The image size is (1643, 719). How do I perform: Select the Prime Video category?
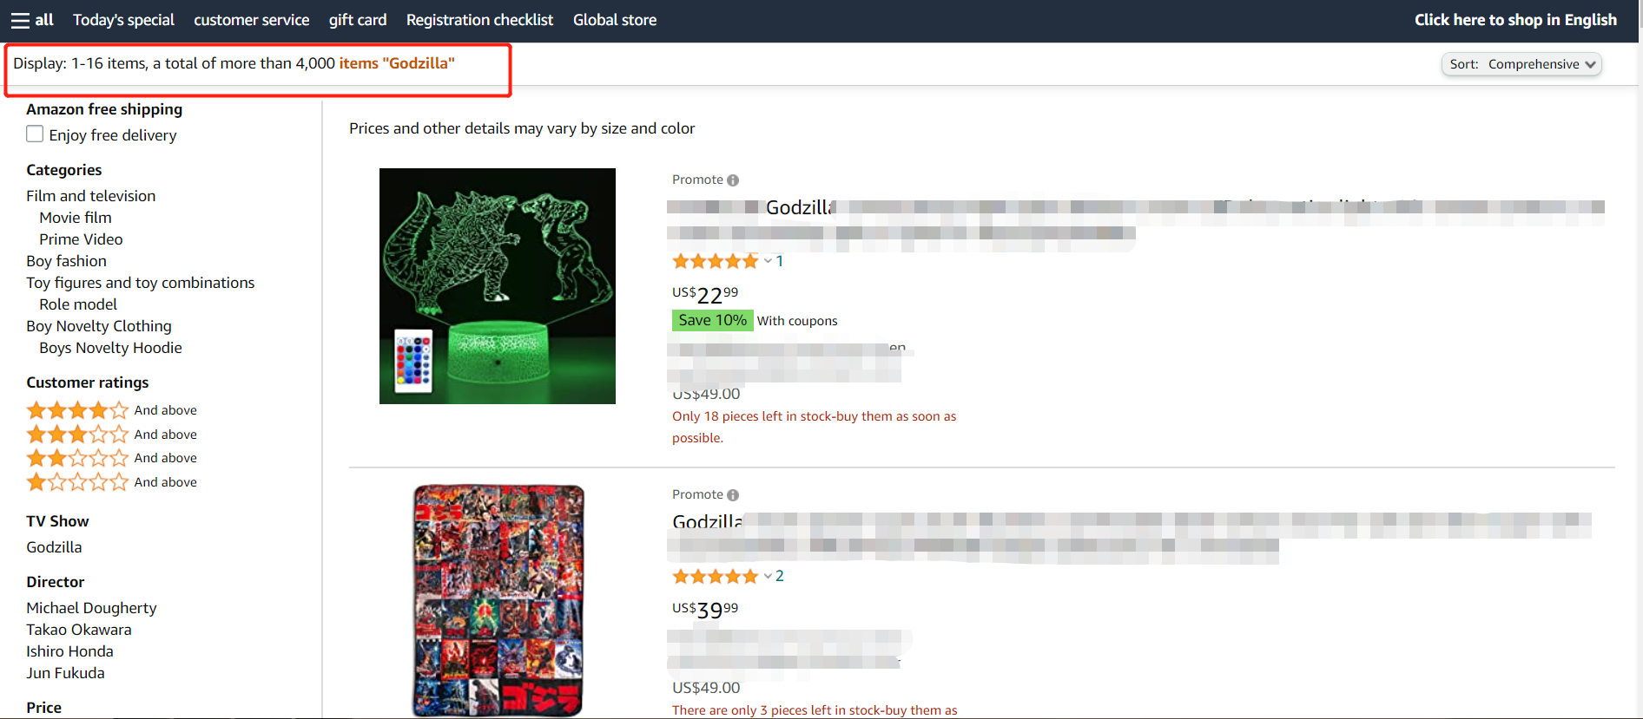pyautogui.click(x=81, y=239)
